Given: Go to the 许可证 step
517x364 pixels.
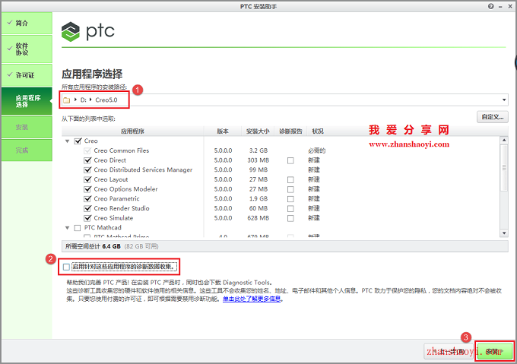Looking at the screenshot, I should pos(27,75).
